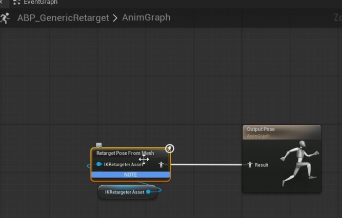Click the blue output pin on variable node
The image size is (342, 218).
click(x=148, y=192)
